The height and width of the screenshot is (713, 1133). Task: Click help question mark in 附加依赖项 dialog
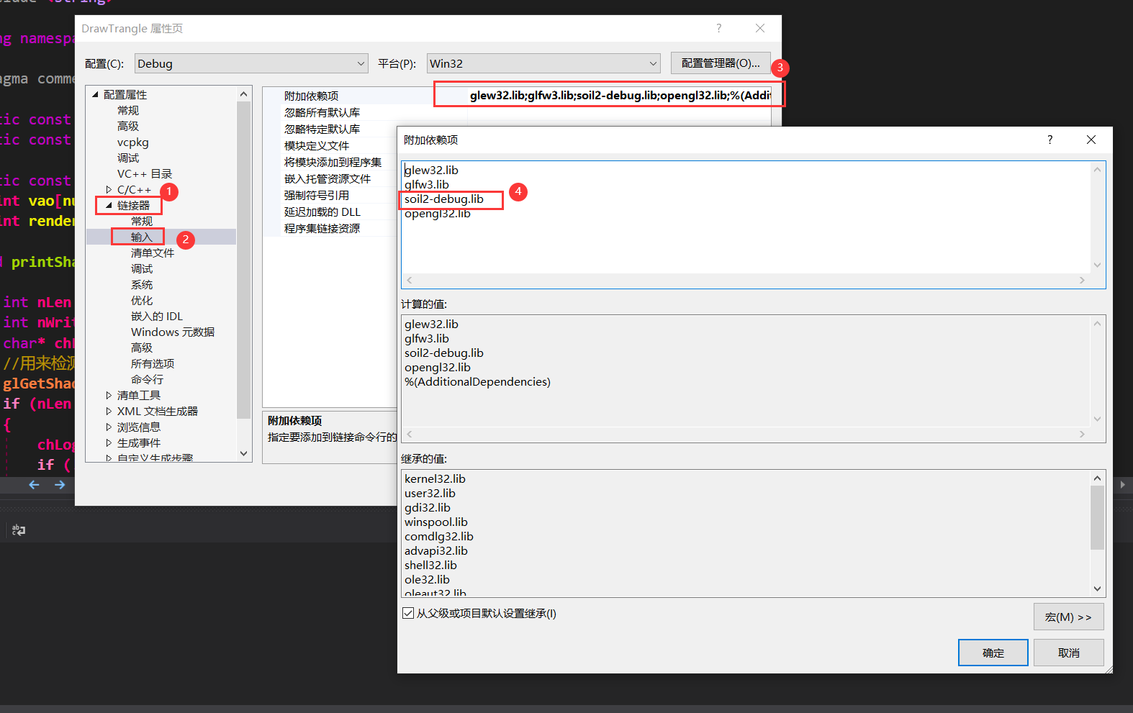click(x=1050, y=140)
